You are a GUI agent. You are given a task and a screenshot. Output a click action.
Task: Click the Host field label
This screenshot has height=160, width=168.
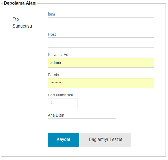pyautogui.click(x=52, y=34)
